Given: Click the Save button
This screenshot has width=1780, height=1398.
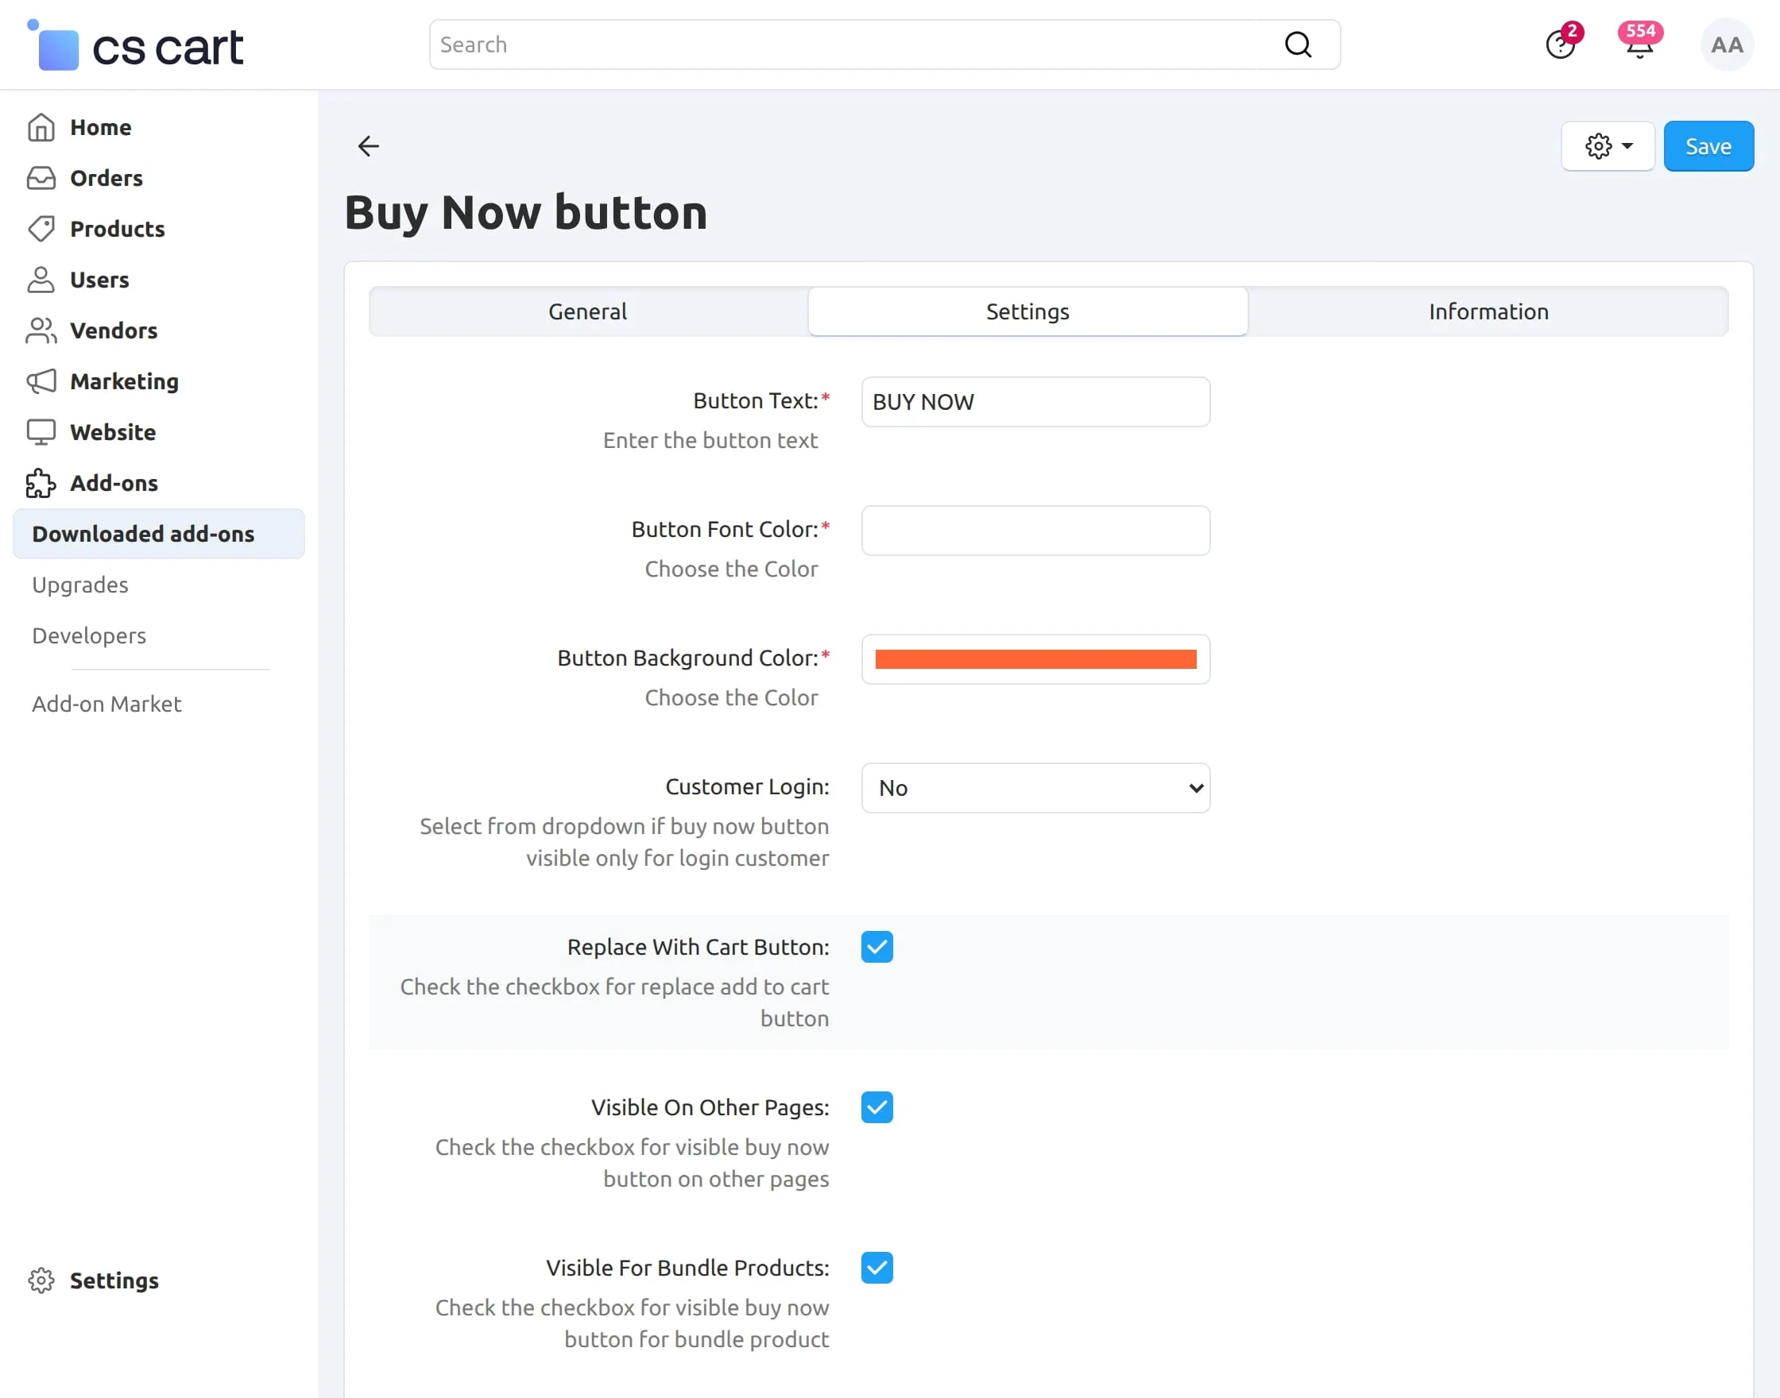Looking at the screenshot, I should [1708, 146].
